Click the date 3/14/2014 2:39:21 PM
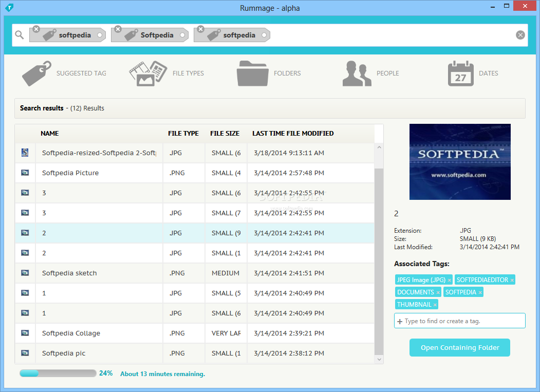 [x=289, y=333]
